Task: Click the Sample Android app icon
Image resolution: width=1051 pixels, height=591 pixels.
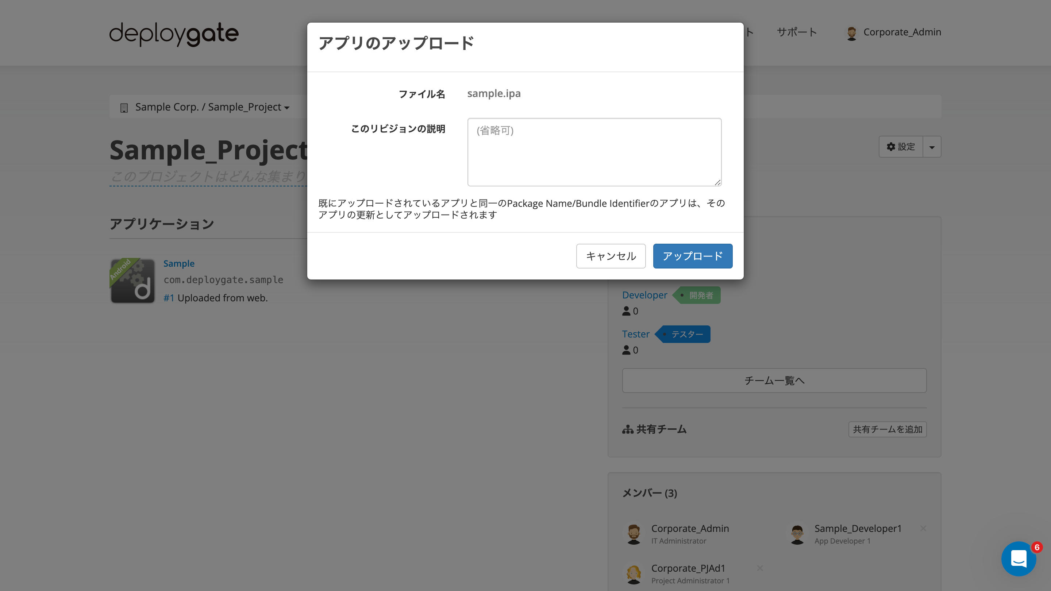Action: click(x=132, y=281)
